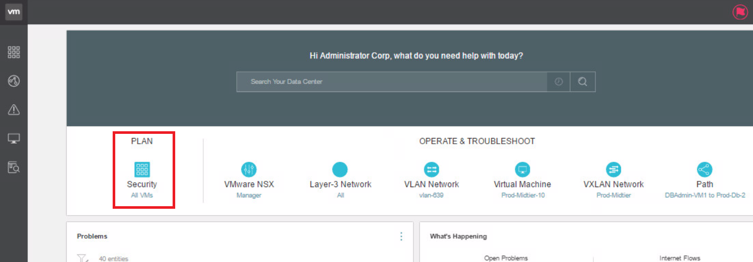Focus the Search Your Data Center field
This screenshot has width=753, height=262.
click(x=392, y=82)
